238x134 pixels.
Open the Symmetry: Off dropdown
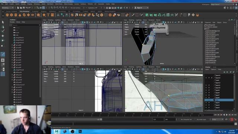point(93,8)
